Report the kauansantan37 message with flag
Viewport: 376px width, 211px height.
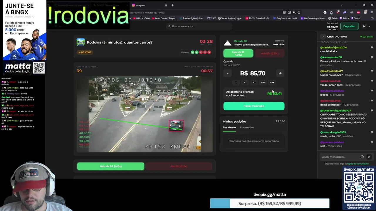tap(372, 57)
